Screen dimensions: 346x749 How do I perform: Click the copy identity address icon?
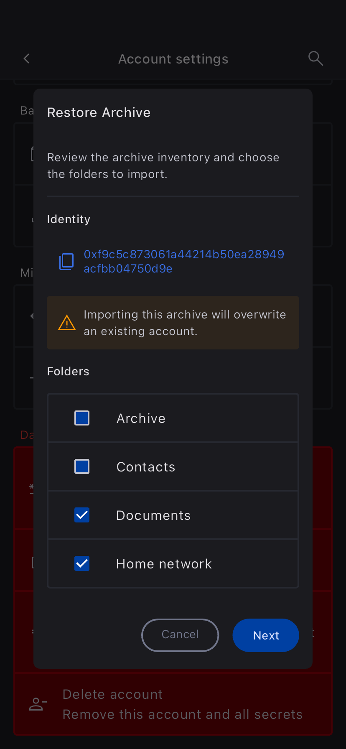coord(66,261)
